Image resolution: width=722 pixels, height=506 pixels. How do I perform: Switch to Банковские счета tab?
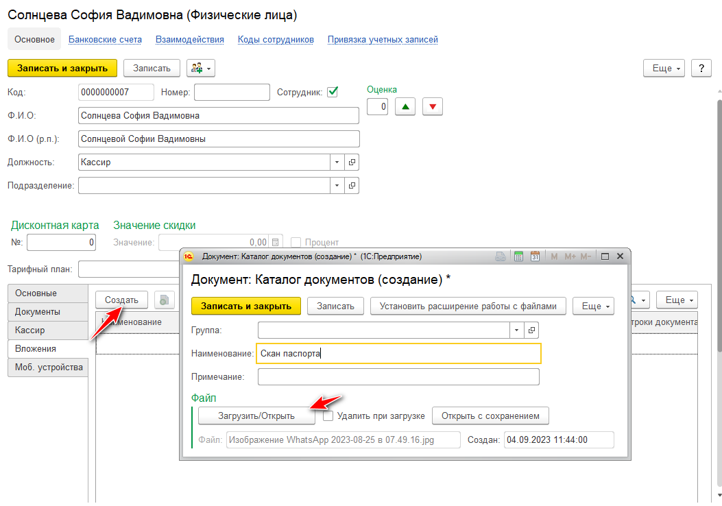pyautogui.click(x=105, y=40)
